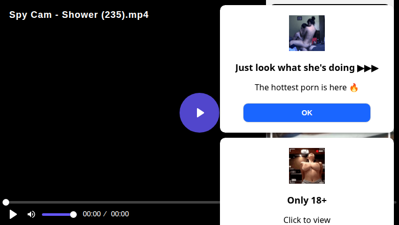This screenshot has height=225, width=399.
Task: Click the large purple play button
Action: tap(199, 113)
